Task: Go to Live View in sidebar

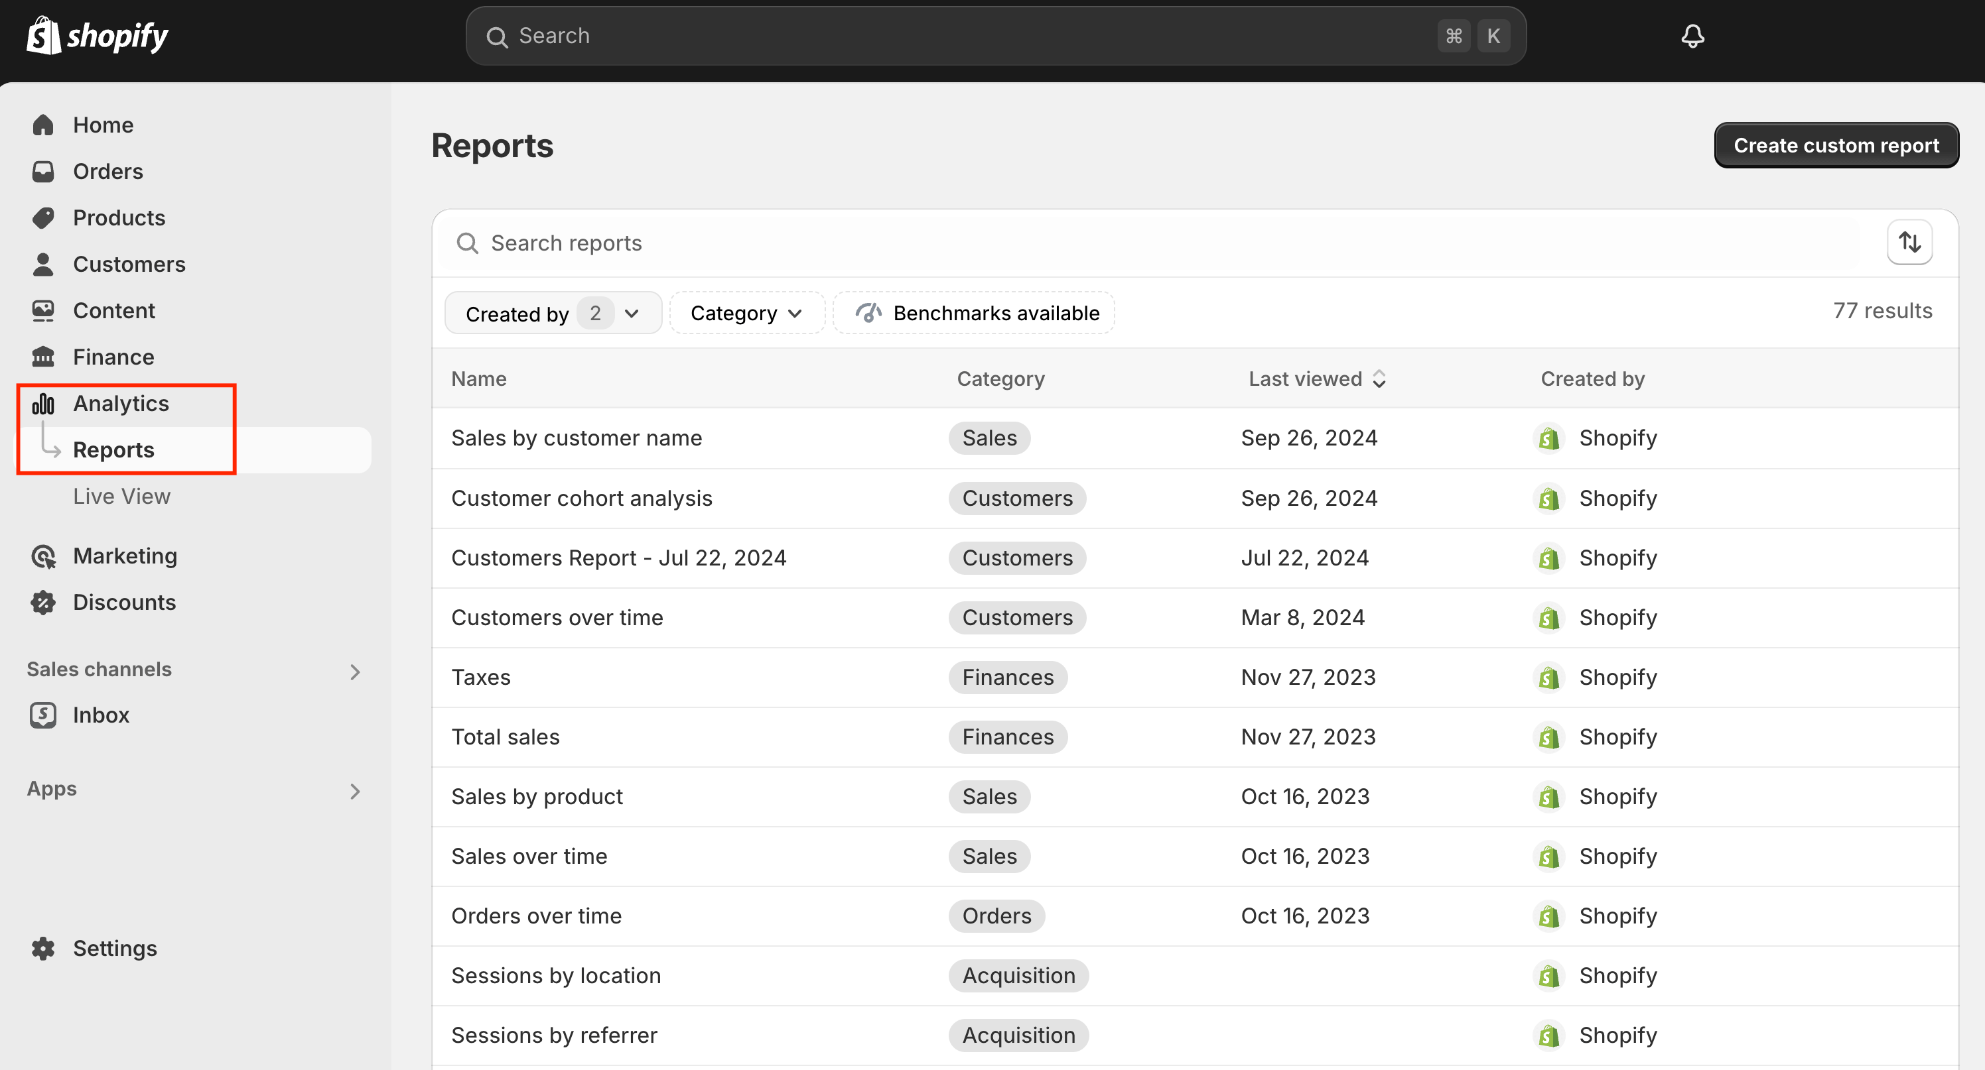Action: click(122, 497)
